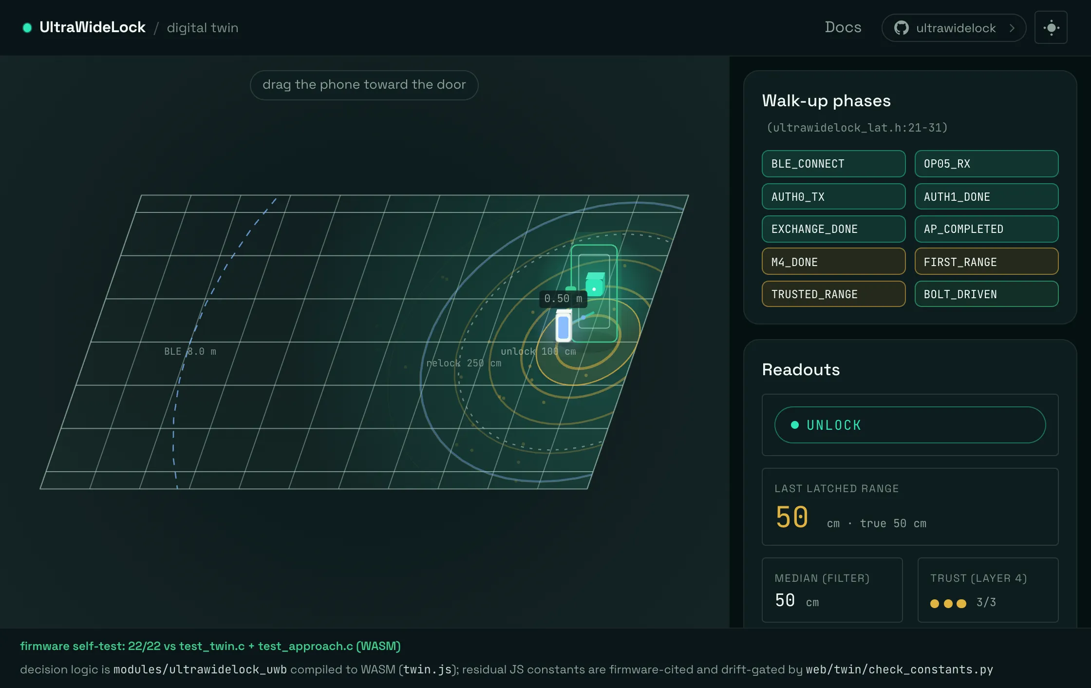Viewport: 1091px width, 688px height.
Task: Click the UNLOCK status pill
Action: pyautogui.click(x=910, y=425)
